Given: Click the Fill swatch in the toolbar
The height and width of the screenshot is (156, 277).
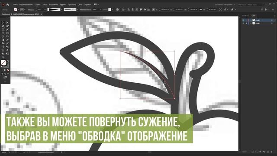Looking at the screenshot, I should tap(3, 62).
